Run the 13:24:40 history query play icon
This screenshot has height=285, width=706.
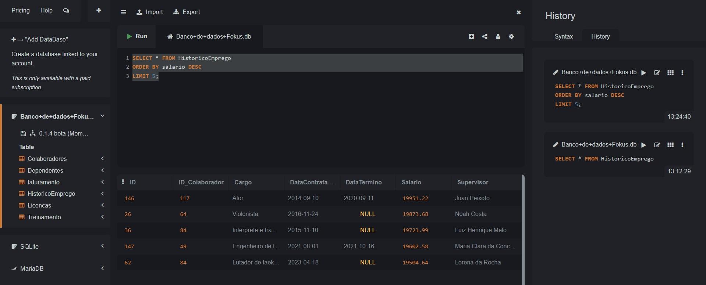pyautogui.click(x=644, y=73)
